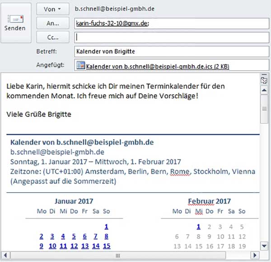Open January 1 date link
The image size is (271, 262).
107,226
